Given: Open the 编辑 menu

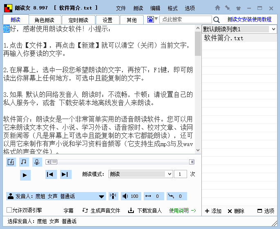Looking at the screenshot, I should click(x=155, y=8).
